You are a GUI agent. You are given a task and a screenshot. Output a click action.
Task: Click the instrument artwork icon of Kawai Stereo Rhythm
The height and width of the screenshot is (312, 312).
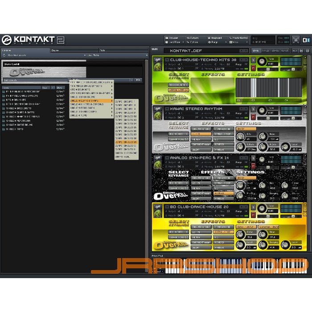pyautogui.click(x=158, y=116)
